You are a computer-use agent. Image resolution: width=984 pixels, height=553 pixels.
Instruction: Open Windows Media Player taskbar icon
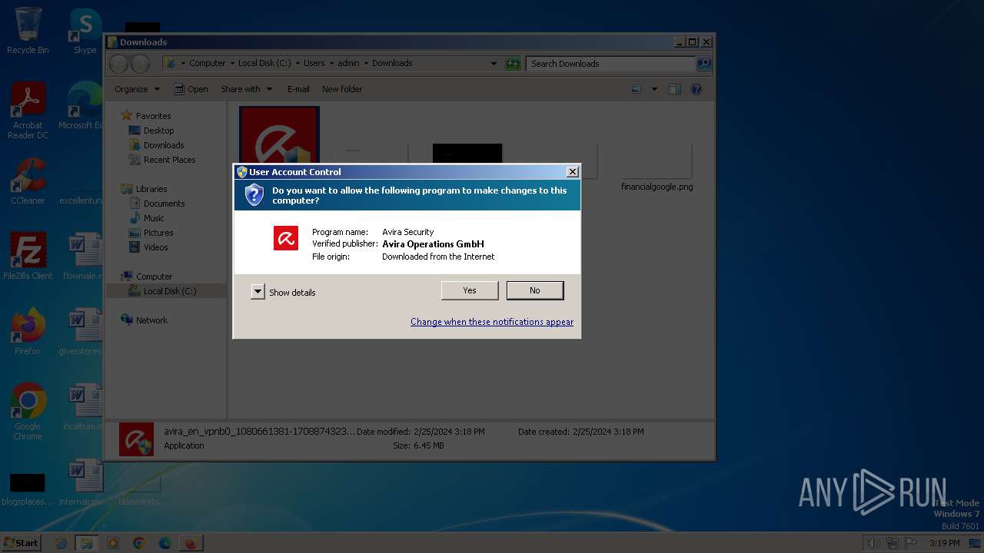coord(113,543)
